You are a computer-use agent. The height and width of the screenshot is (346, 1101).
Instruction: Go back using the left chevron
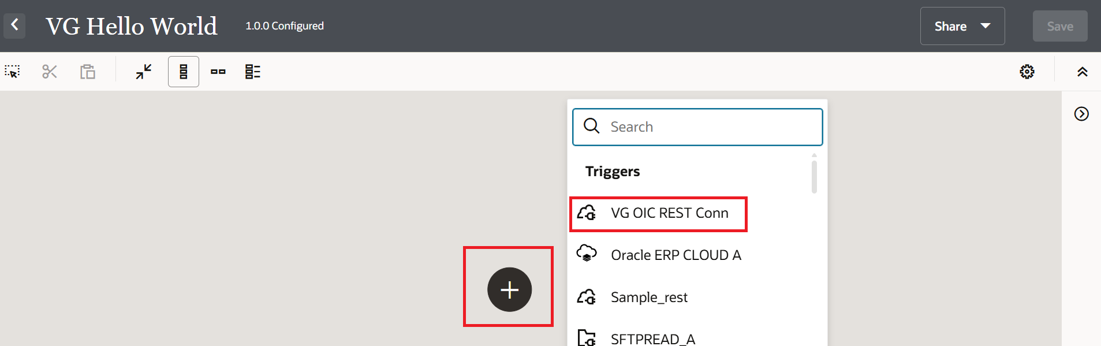pos(15,25)
